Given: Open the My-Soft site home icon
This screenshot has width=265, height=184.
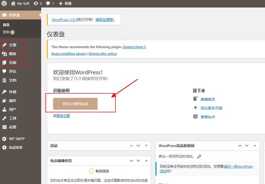Looking at the screenshot, I should (x=13, y=3).
